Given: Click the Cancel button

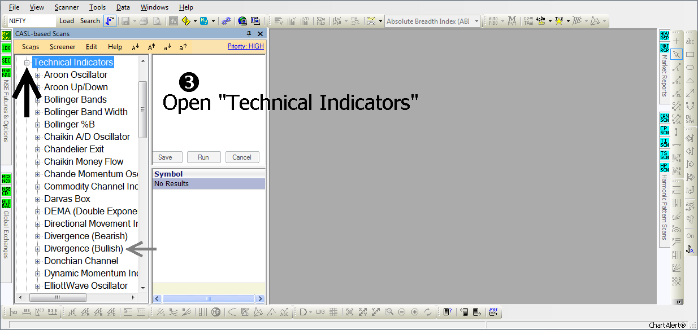Looking at the screenshot, I should point(242,157).
